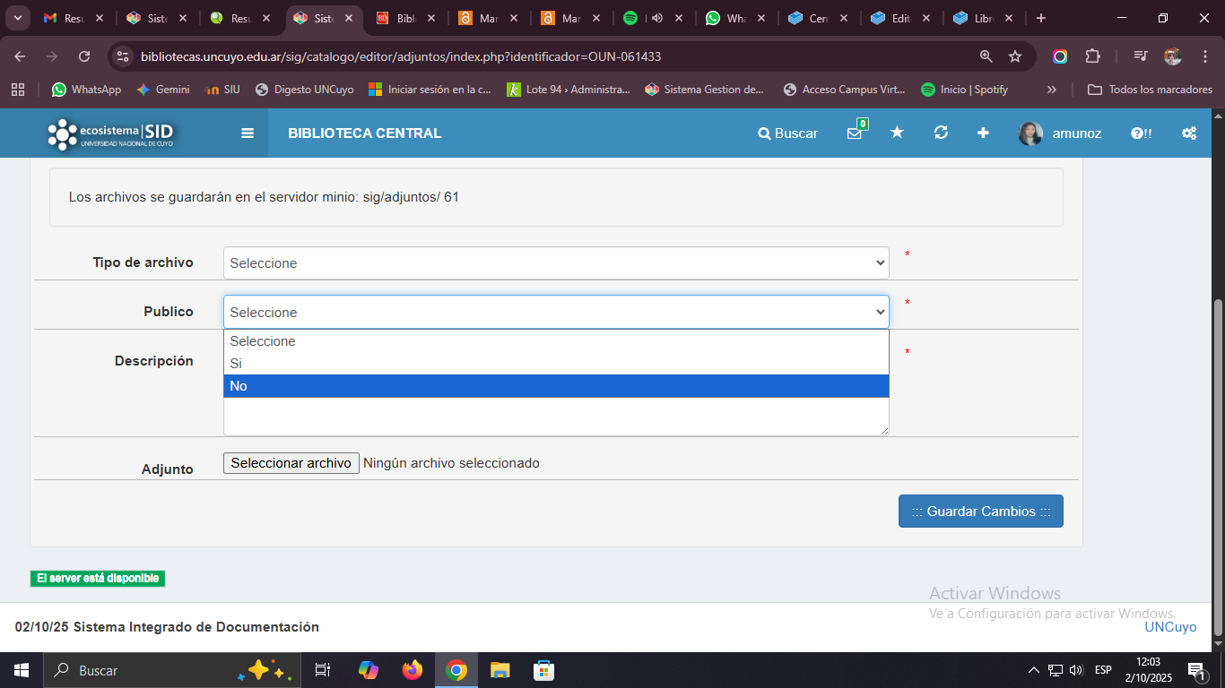This screenshot has width=1225, height=688.
Task: Bookmark this page with the address bar star
Action: (x=1015, y=56)
